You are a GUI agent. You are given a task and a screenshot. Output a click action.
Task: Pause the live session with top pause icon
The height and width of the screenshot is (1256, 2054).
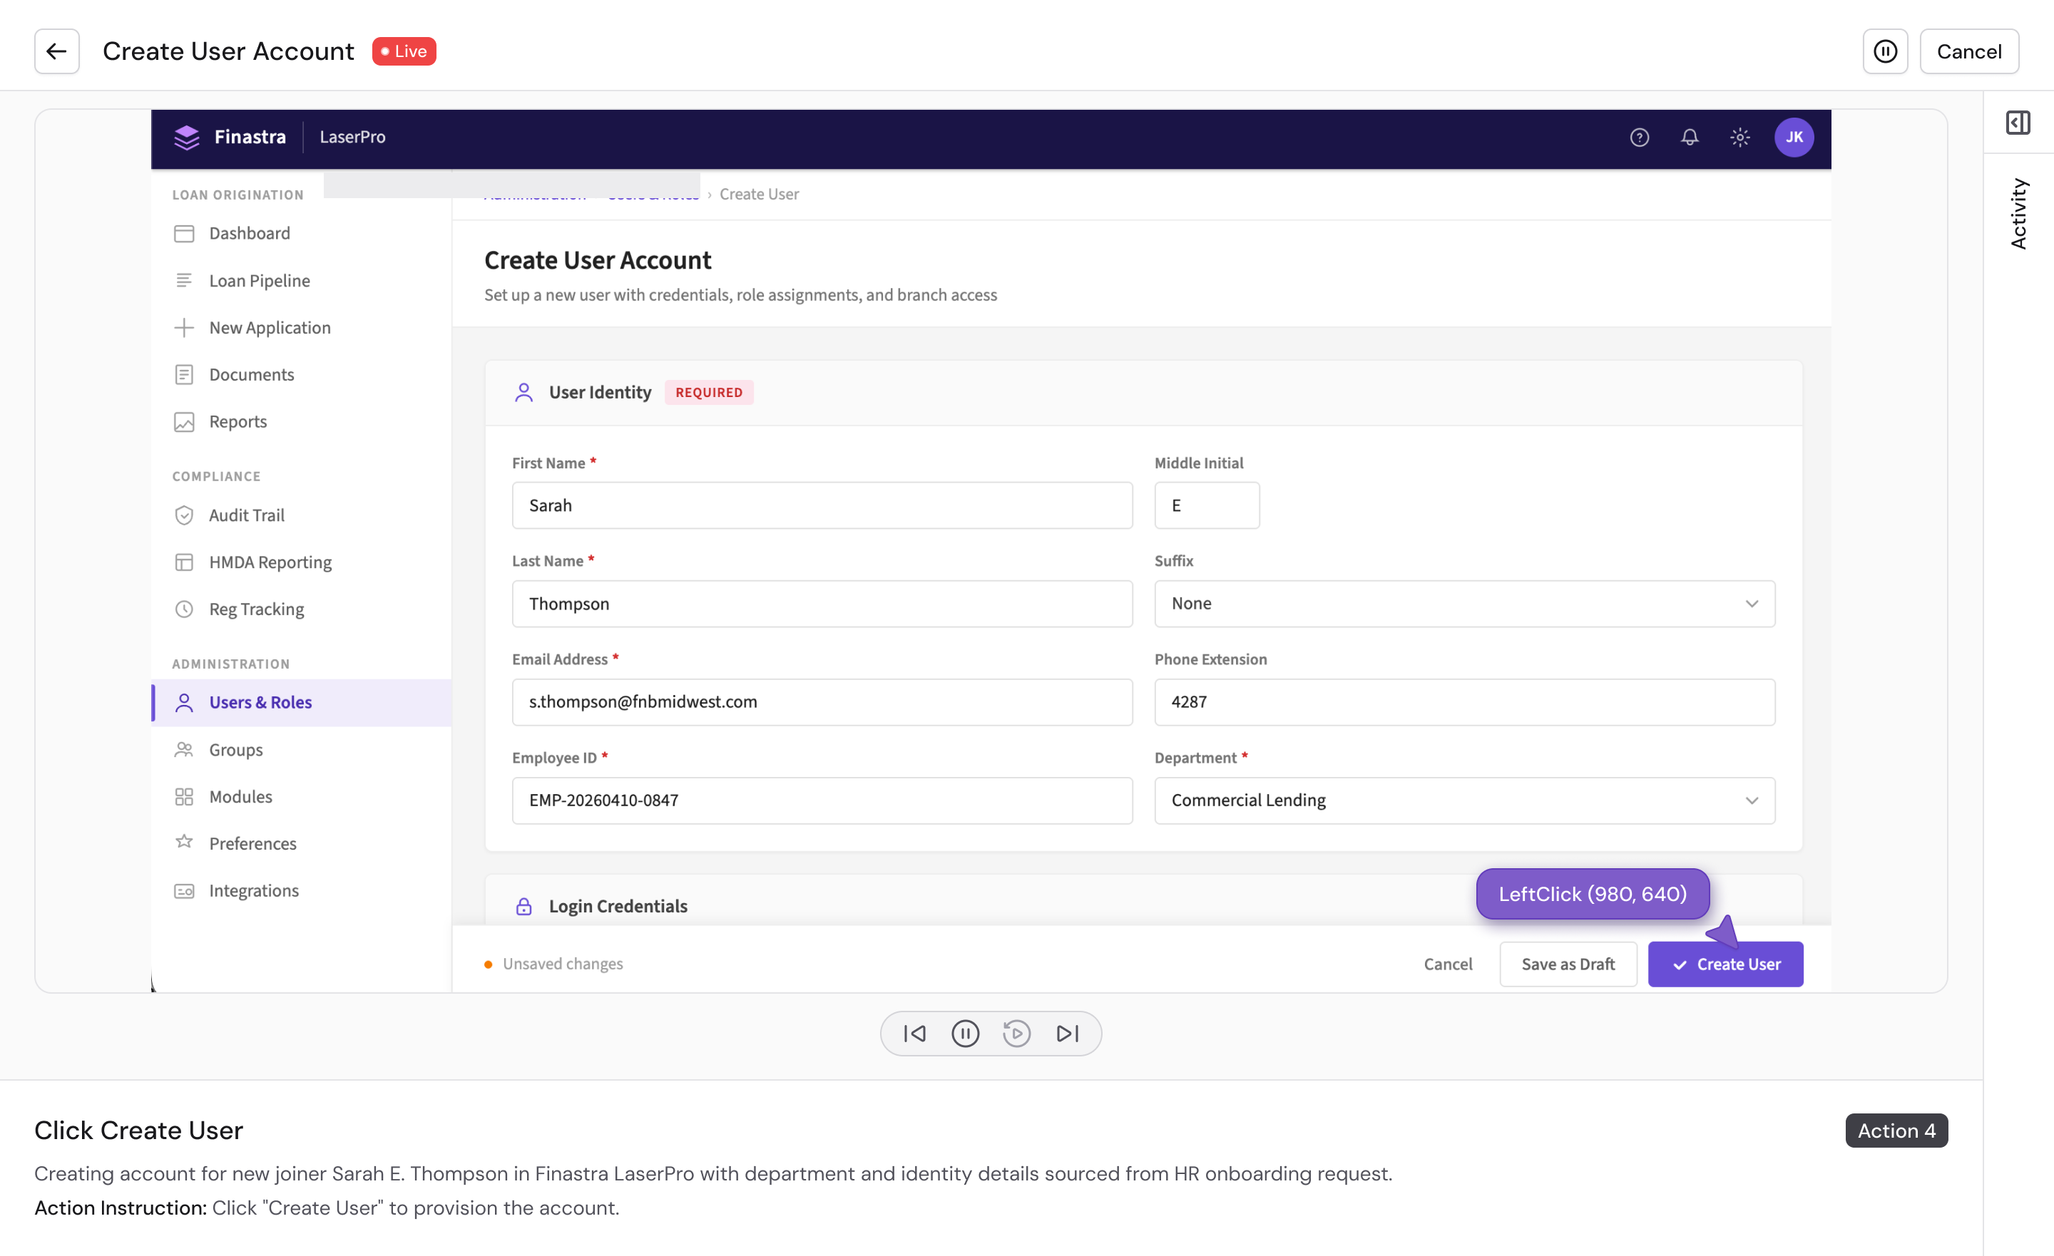coord(1885,51)
